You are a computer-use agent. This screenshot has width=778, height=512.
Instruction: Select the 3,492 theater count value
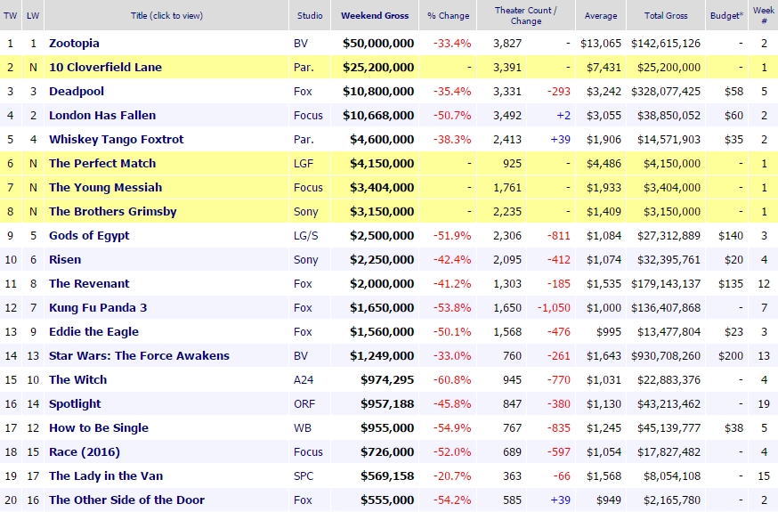pos(507,115)
